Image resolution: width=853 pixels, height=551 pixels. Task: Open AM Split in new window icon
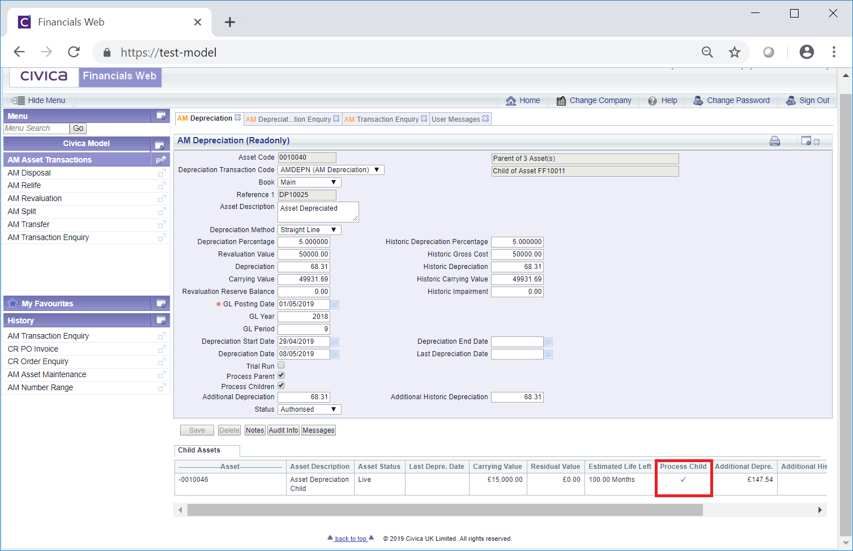tap(161, 212)
